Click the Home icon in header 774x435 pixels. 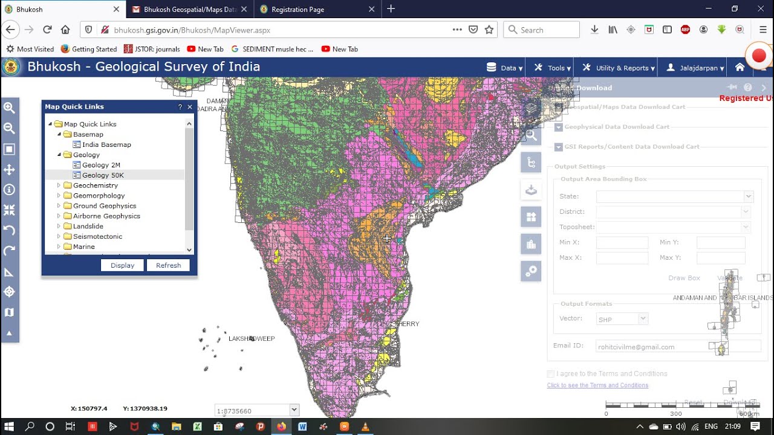(x=740, y=67)
